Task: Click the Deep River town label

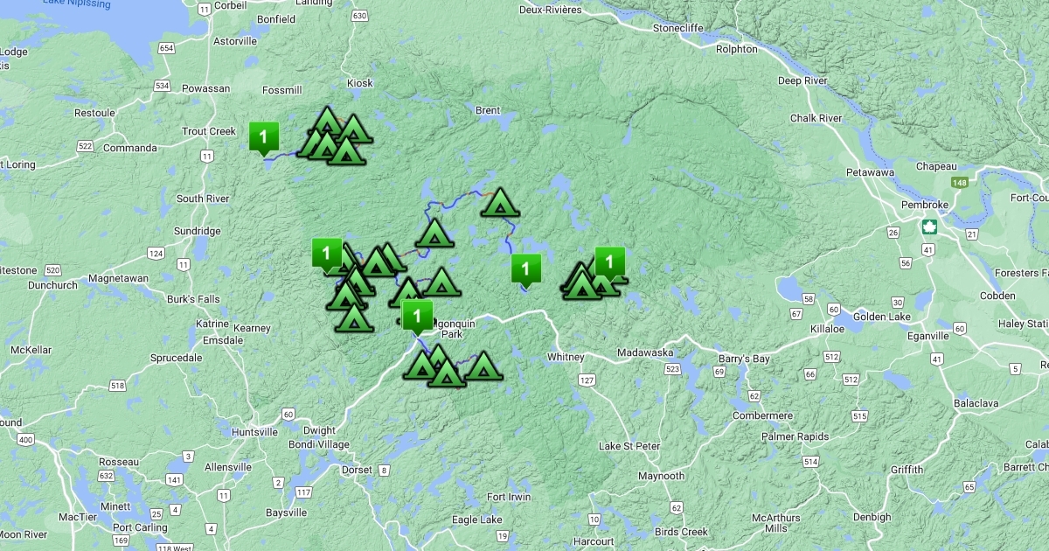Action: click(802, 80)
